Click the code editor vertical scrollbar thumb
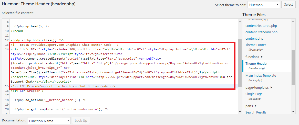The height and width of the screenshot is (125, 299). click(x=240, y=63)
